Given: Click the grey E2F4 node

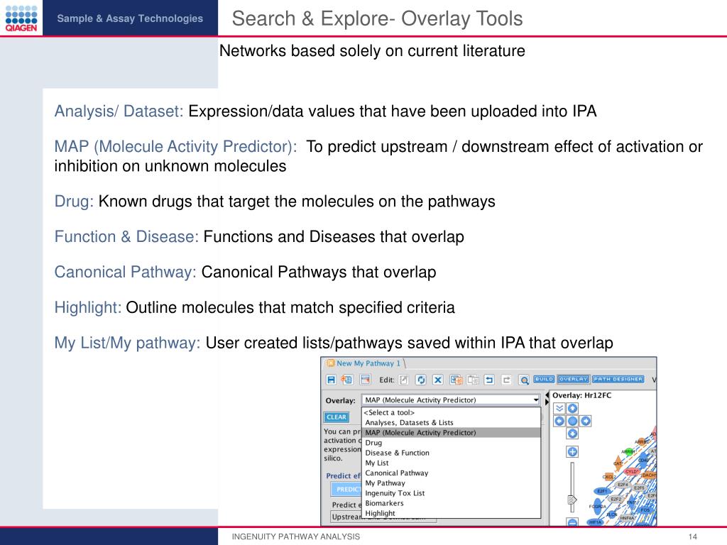Looking at the screenshot, I should pyautogui.click(x=623, y=485).
